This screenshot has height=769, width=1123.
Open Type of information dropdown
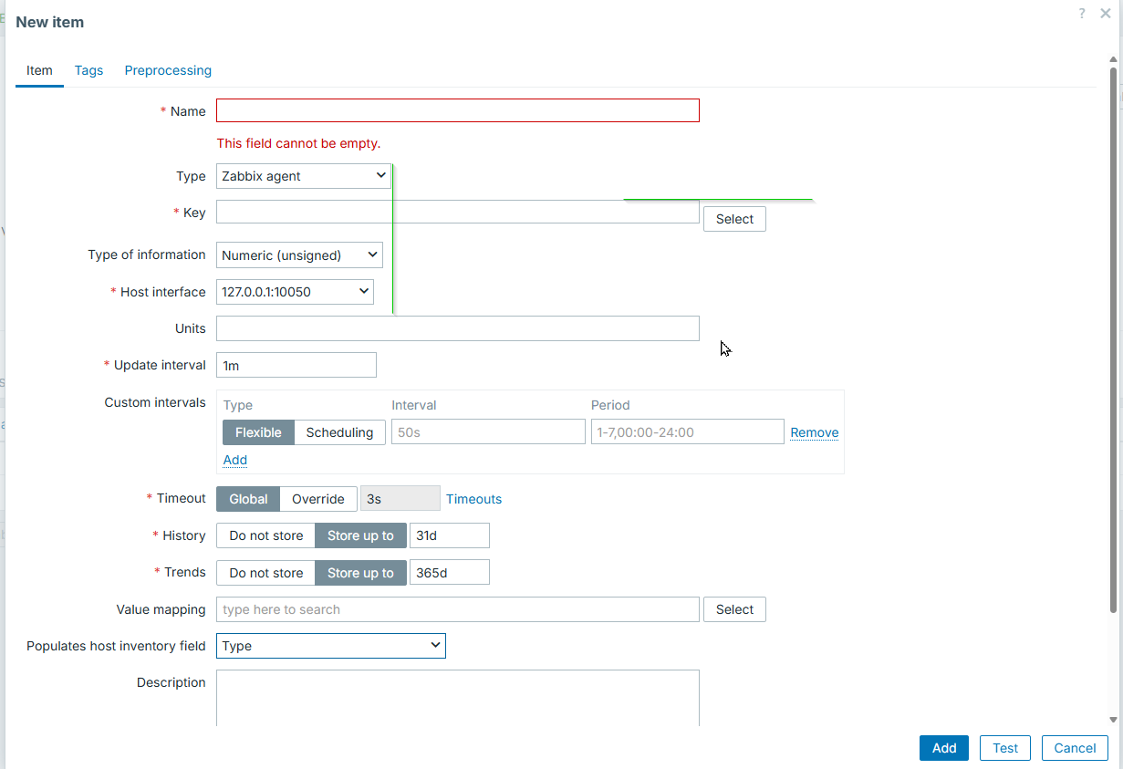click(x=299, y=255)
